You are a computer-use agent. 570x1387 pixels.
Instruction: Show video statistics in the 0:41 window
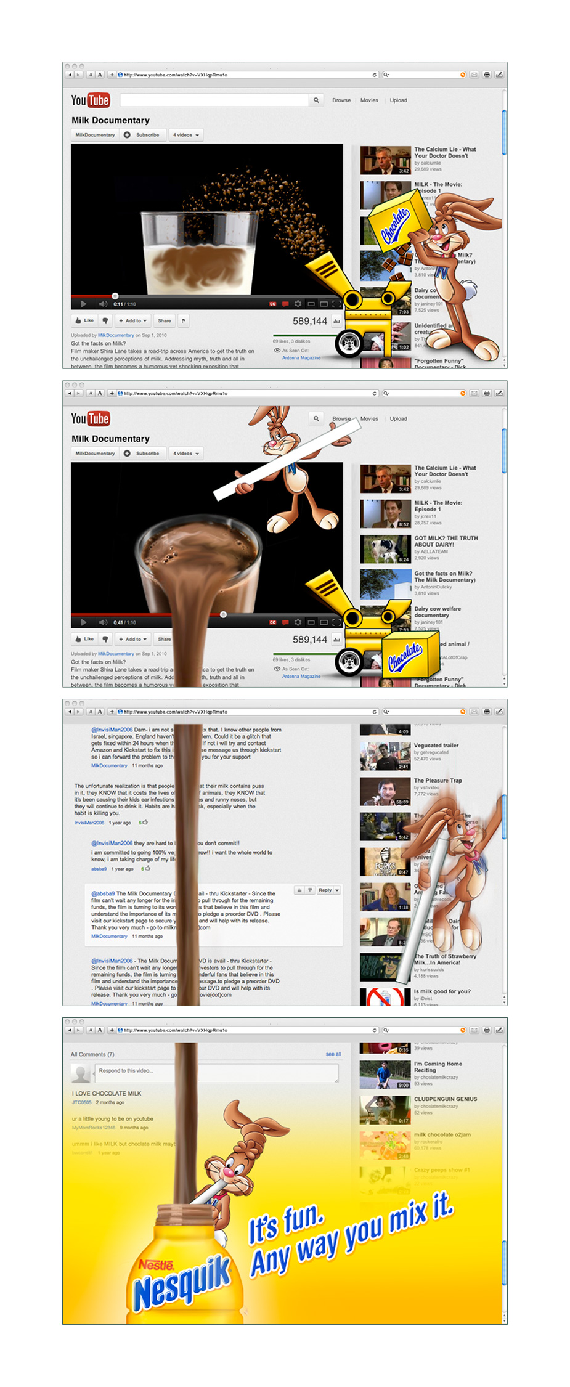point(336,640)
